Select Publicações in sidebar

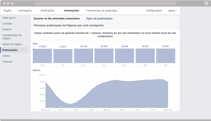[x=14, y=50]
